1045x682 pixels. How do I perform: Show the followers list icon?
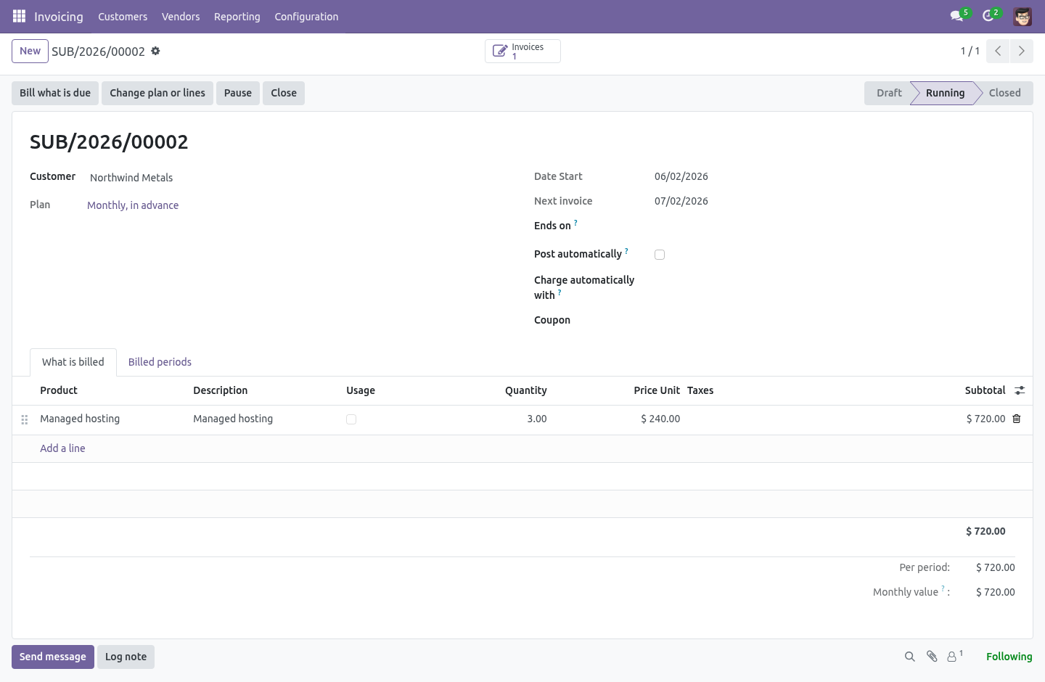(x=954, y=657)
